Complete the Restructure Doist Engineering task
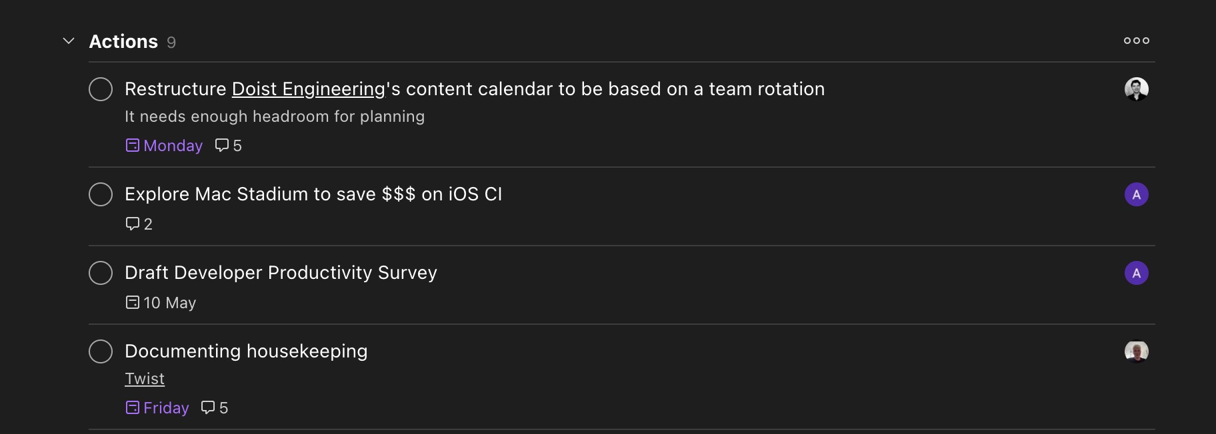Viewport: 1216px width, 434px height. (x=101, y=89)
